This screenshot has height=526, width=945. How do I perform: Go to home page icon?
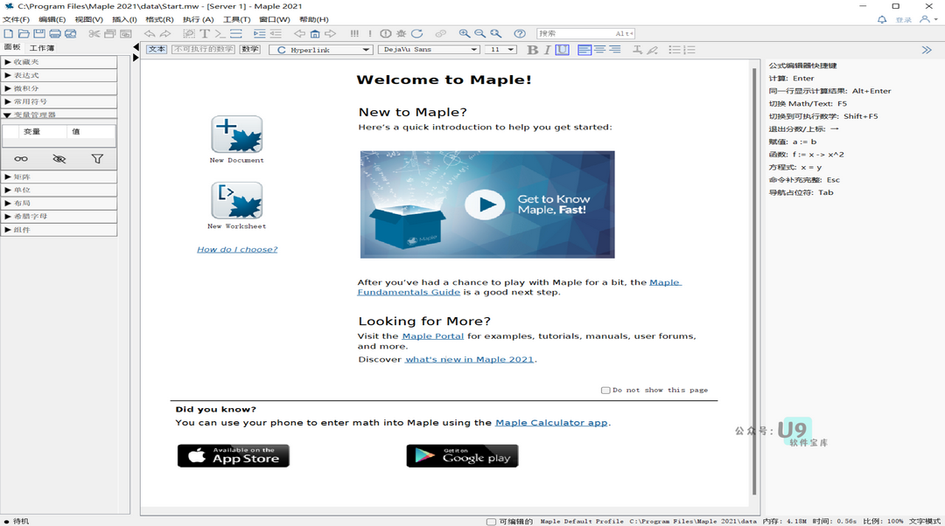tap(315, 34)
